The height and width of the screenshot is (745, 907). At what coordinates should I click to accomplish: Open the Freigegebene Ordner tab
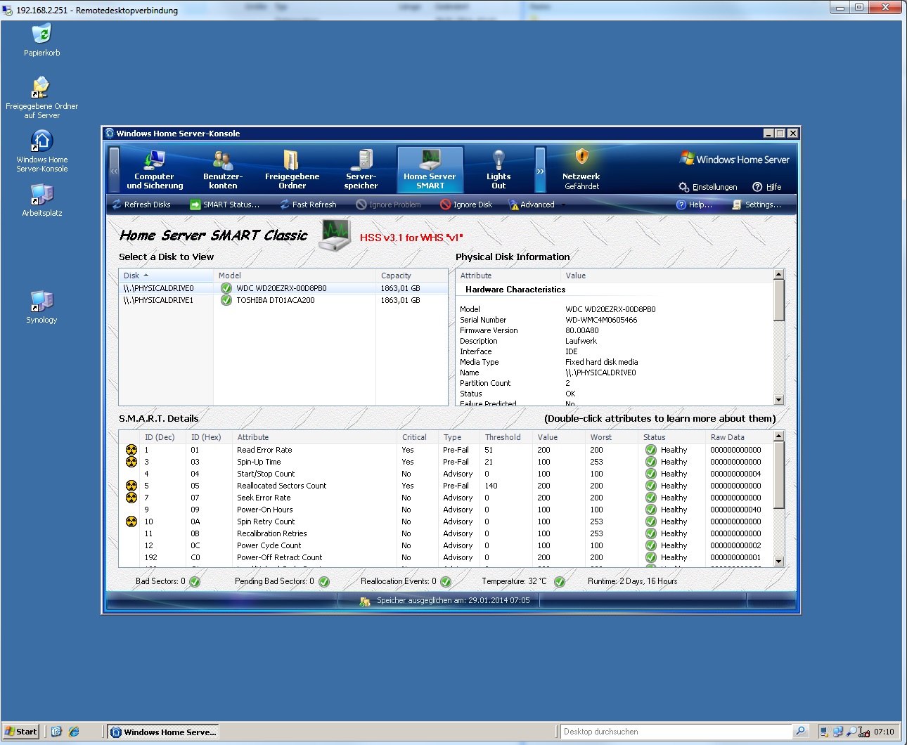[292, 169]
